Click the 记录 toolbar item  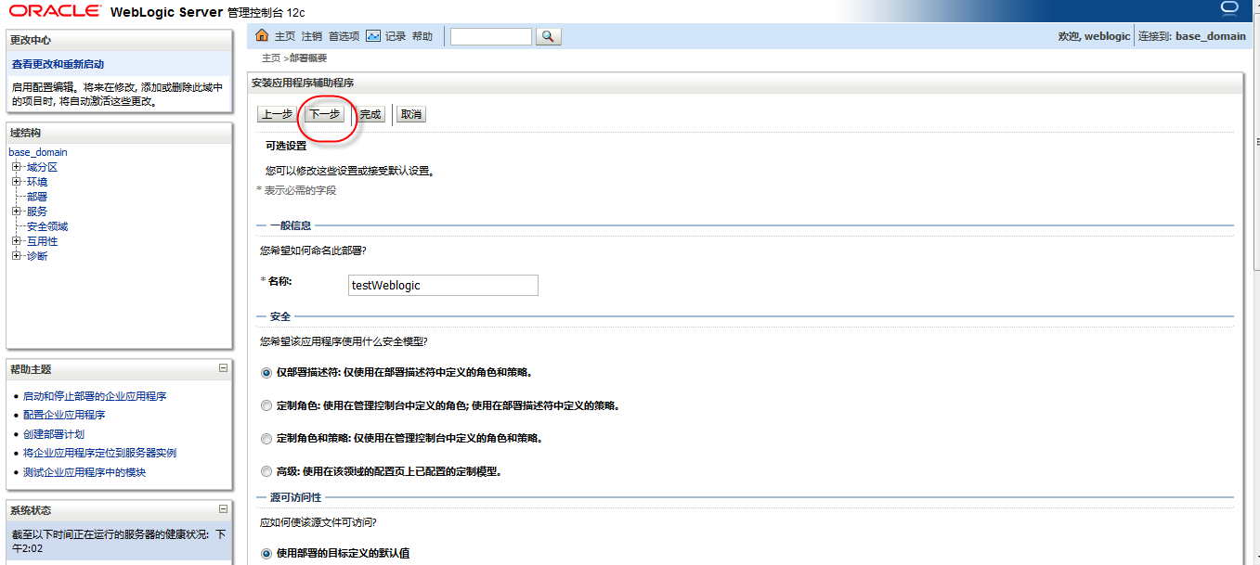click(396, 36)
